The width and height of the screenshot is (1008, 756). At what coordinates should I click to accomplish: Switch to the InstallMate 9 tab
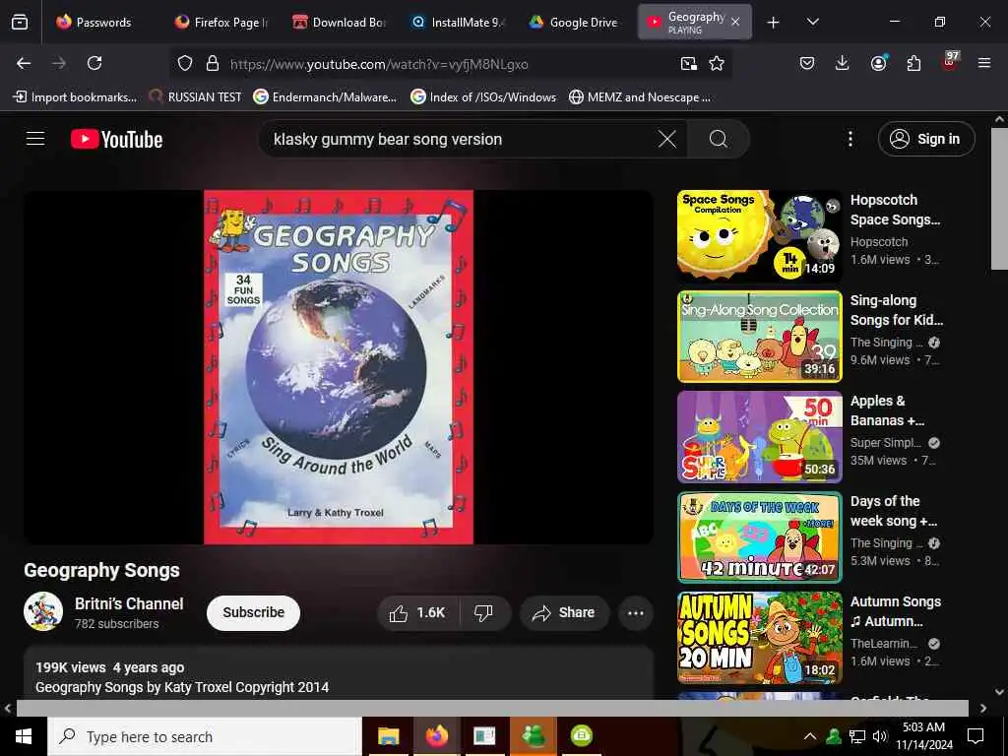click(x=458, y=23)
